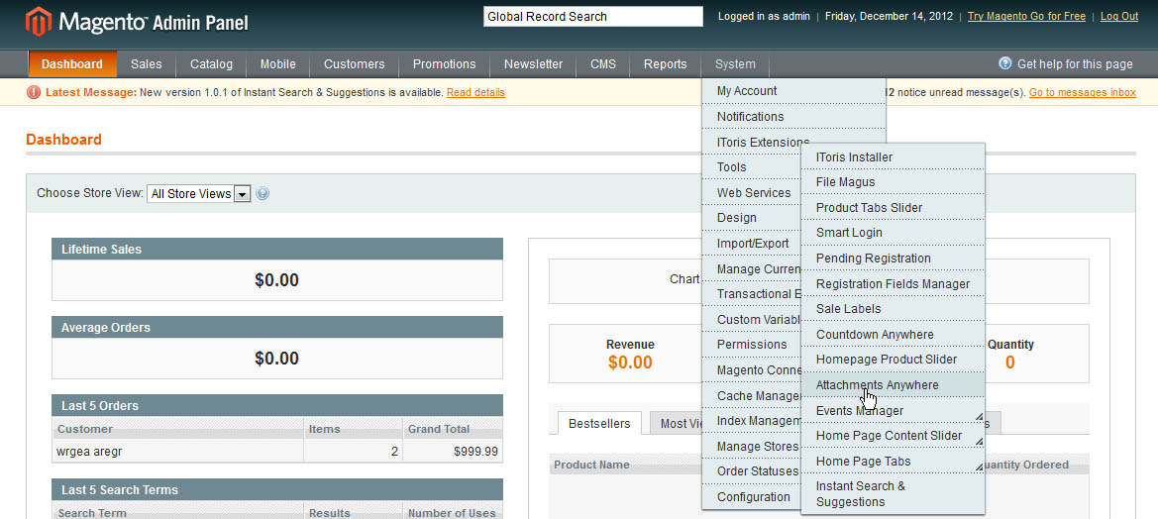Image resolution: width=1158 pixels, height=519 pixels.
Task: Select Notifications in System menu
Action: (x=793, y=117)
